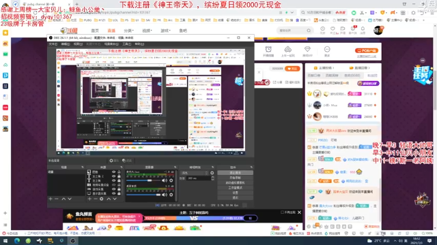Open 麦克风/Aux audio settings gear

click(x=171, y=180)
